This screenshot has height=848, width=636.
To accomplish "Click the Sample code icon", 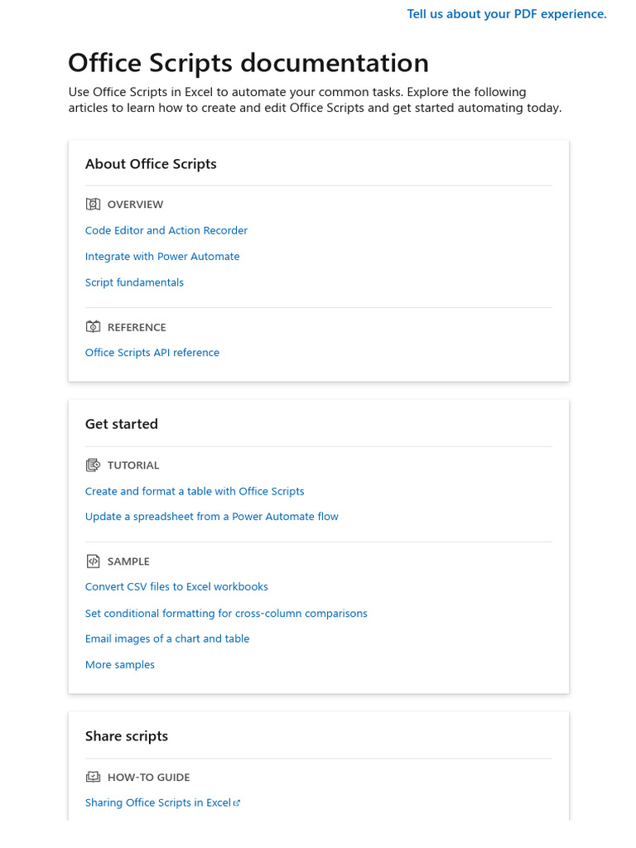I will pos(93,561).
